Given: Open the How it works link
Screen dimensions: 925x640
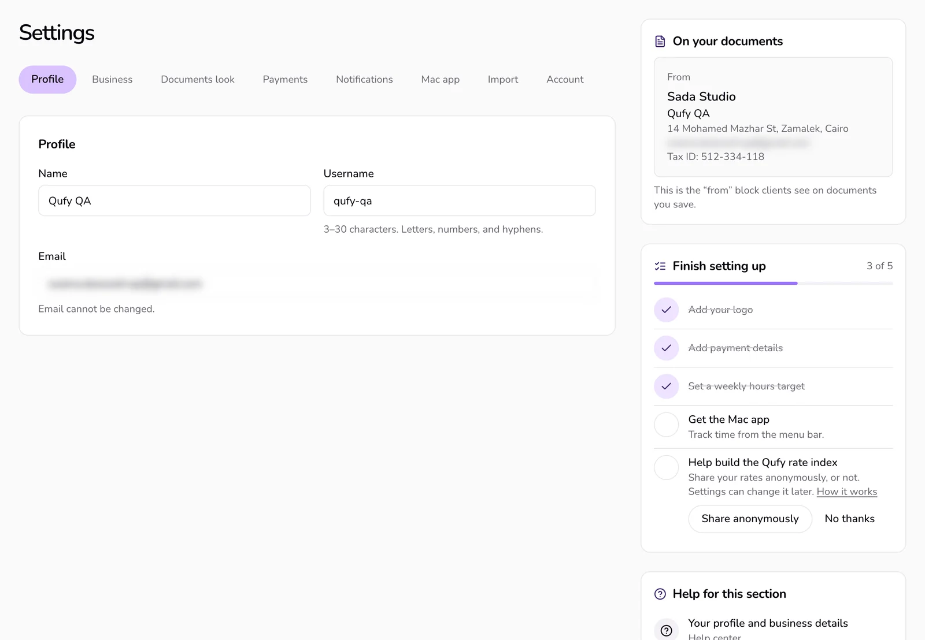Looking at the screenshot, I should 846,492.
